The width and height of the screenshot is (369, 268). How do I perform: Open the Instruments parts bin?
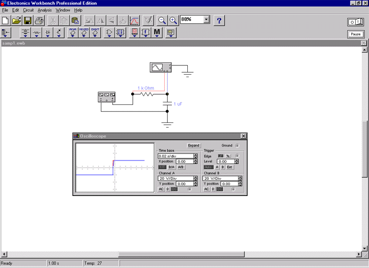171,32
